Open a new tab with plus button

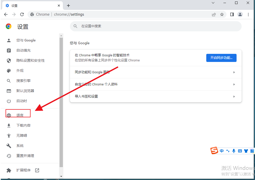68,6
